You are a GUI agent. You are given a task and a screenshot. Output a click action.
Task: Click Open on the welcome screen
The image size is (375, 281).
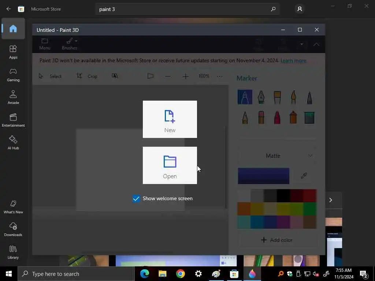click(170, 165)
